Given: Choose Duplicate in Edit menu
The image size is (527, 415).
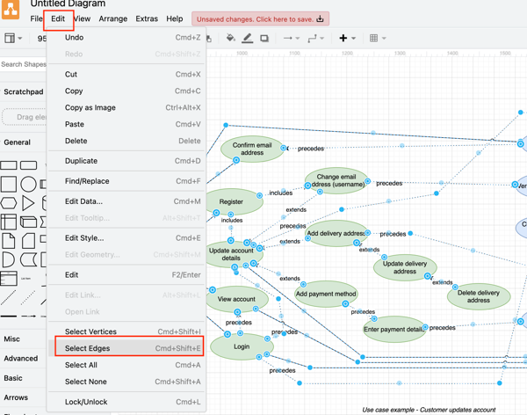Looking at the screenshot, I should click(126, 161).
